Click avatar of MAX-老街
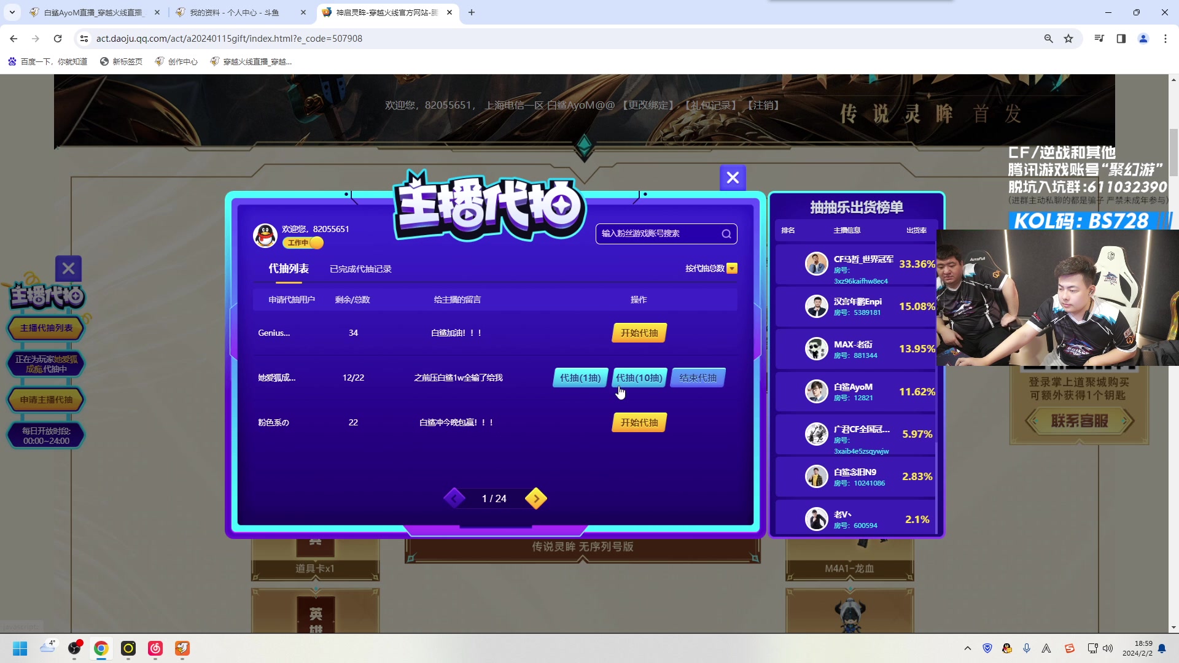The width and height of the screenshot is (1179, 663). coord(817,349)
